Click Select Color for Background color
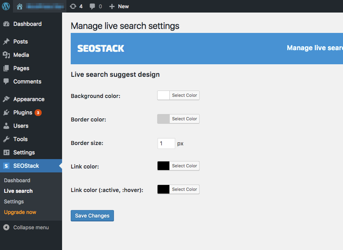 (x=184, y=95)
